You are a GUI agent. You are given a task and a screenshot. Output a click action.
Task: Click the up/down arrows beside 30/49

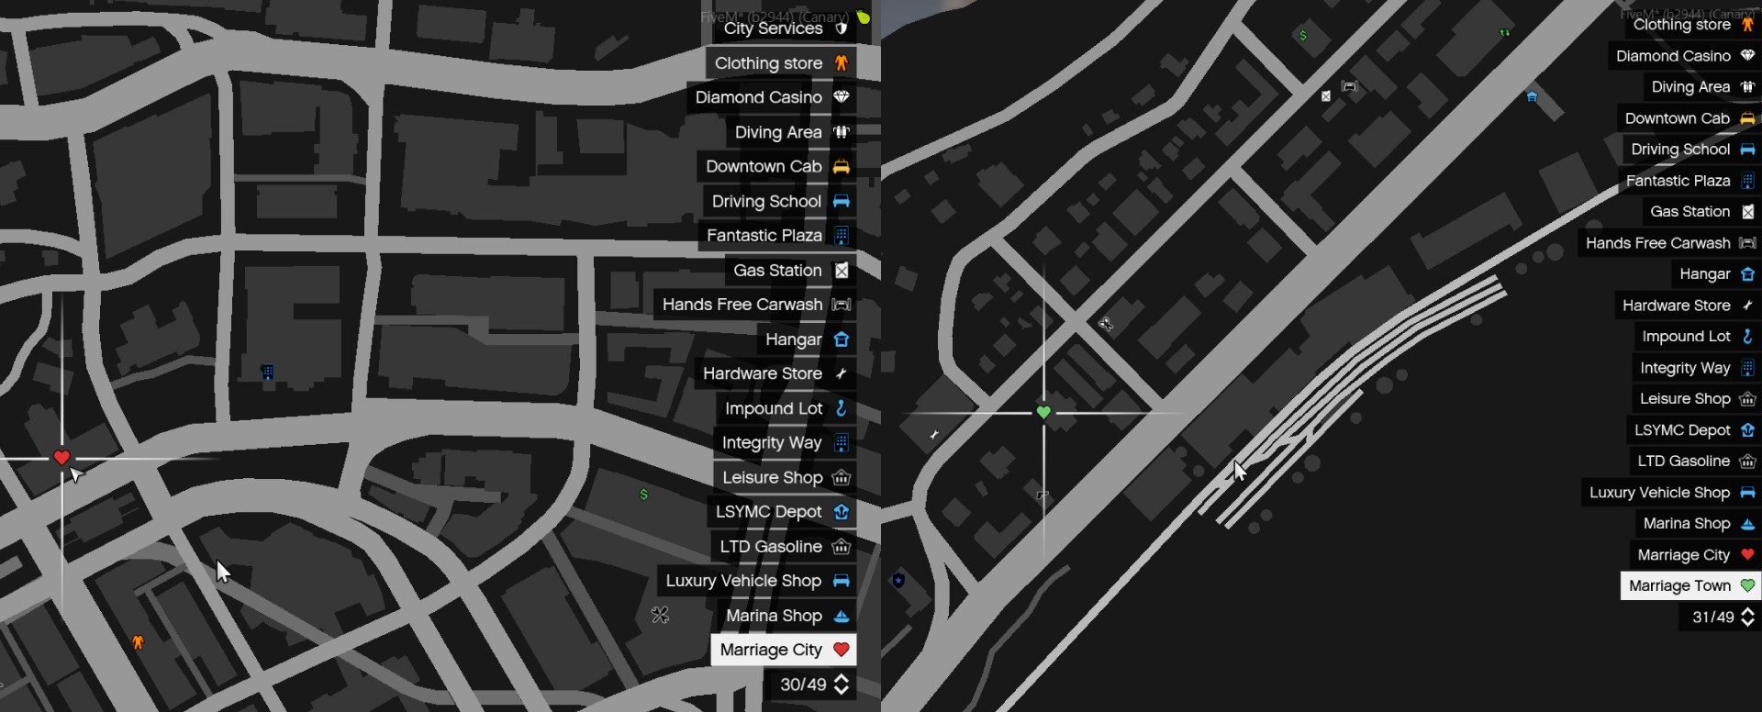842,684
